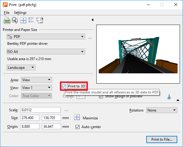
Task: Click the Update from View icon
Action: tap(40, 20)
